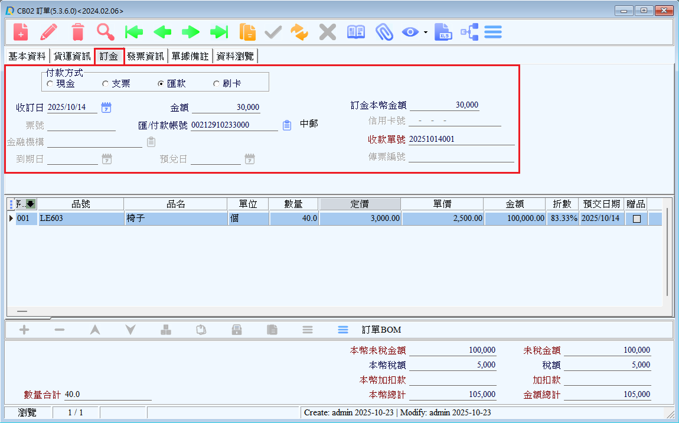Image resolution: width=679 pixels, height=423 pixels.
Task: Click the 訂單BOM button
Action: coord(381,330)
